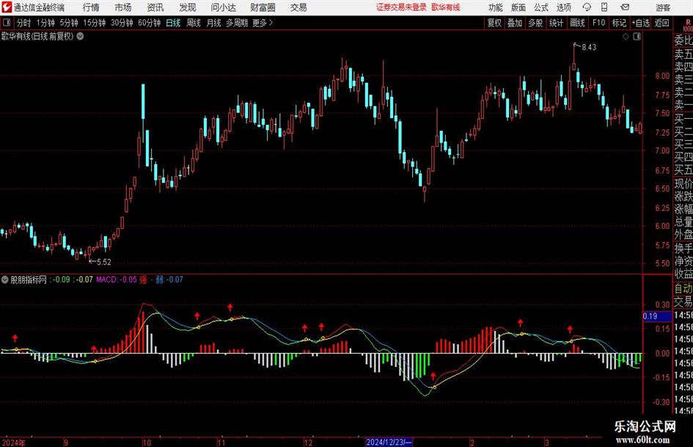Click the month 10 marker on the time axis
The image size is (693, 447).
click(147, 443)
